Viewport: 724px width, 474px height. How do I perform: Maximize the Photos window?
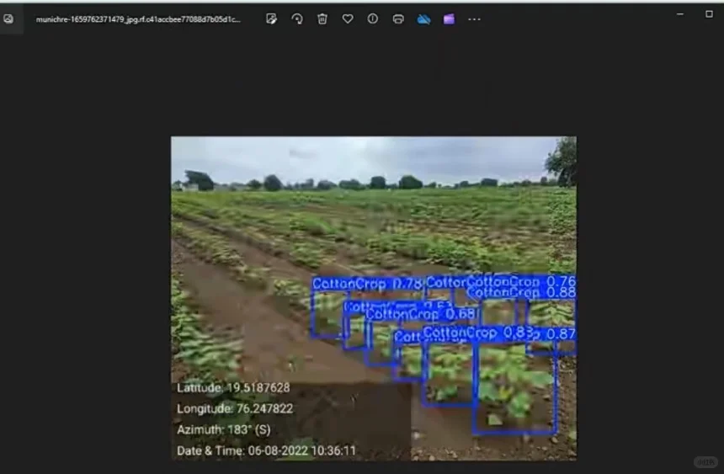click(x=709, y=14)
